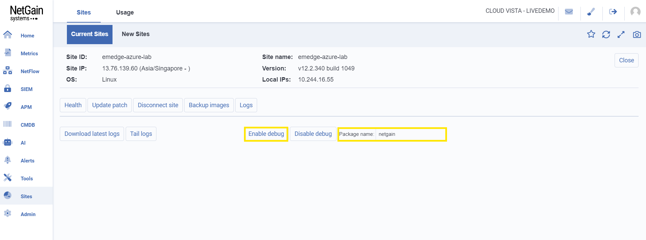Viewport: 646px width, 240px height.
Task: Click the version text v12.2.340 build 1049
Action: [x=326, y=68]
